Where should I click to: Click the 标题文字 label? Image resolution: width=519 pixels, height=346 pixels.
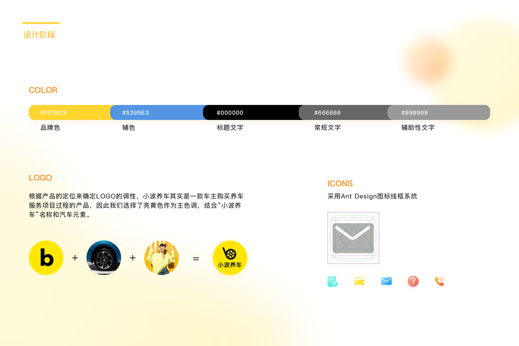(230, 127)
